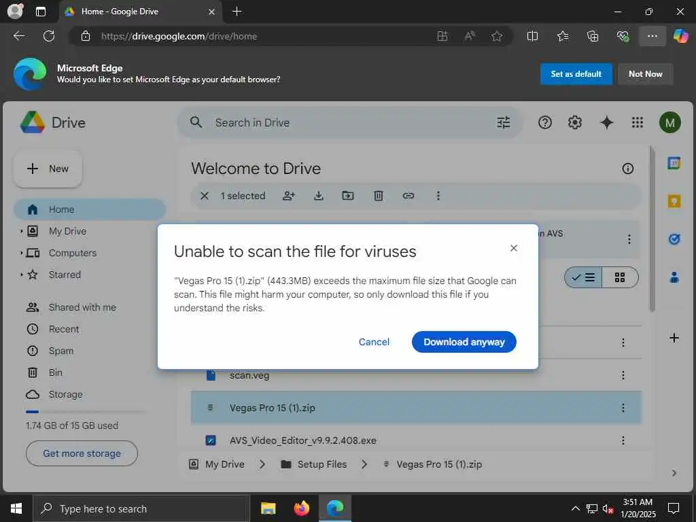Click the storage usage progress bar
696x522 pixels.
pos(85,412)
